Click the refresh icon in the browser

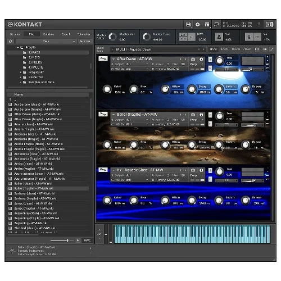tap(11, 41)
